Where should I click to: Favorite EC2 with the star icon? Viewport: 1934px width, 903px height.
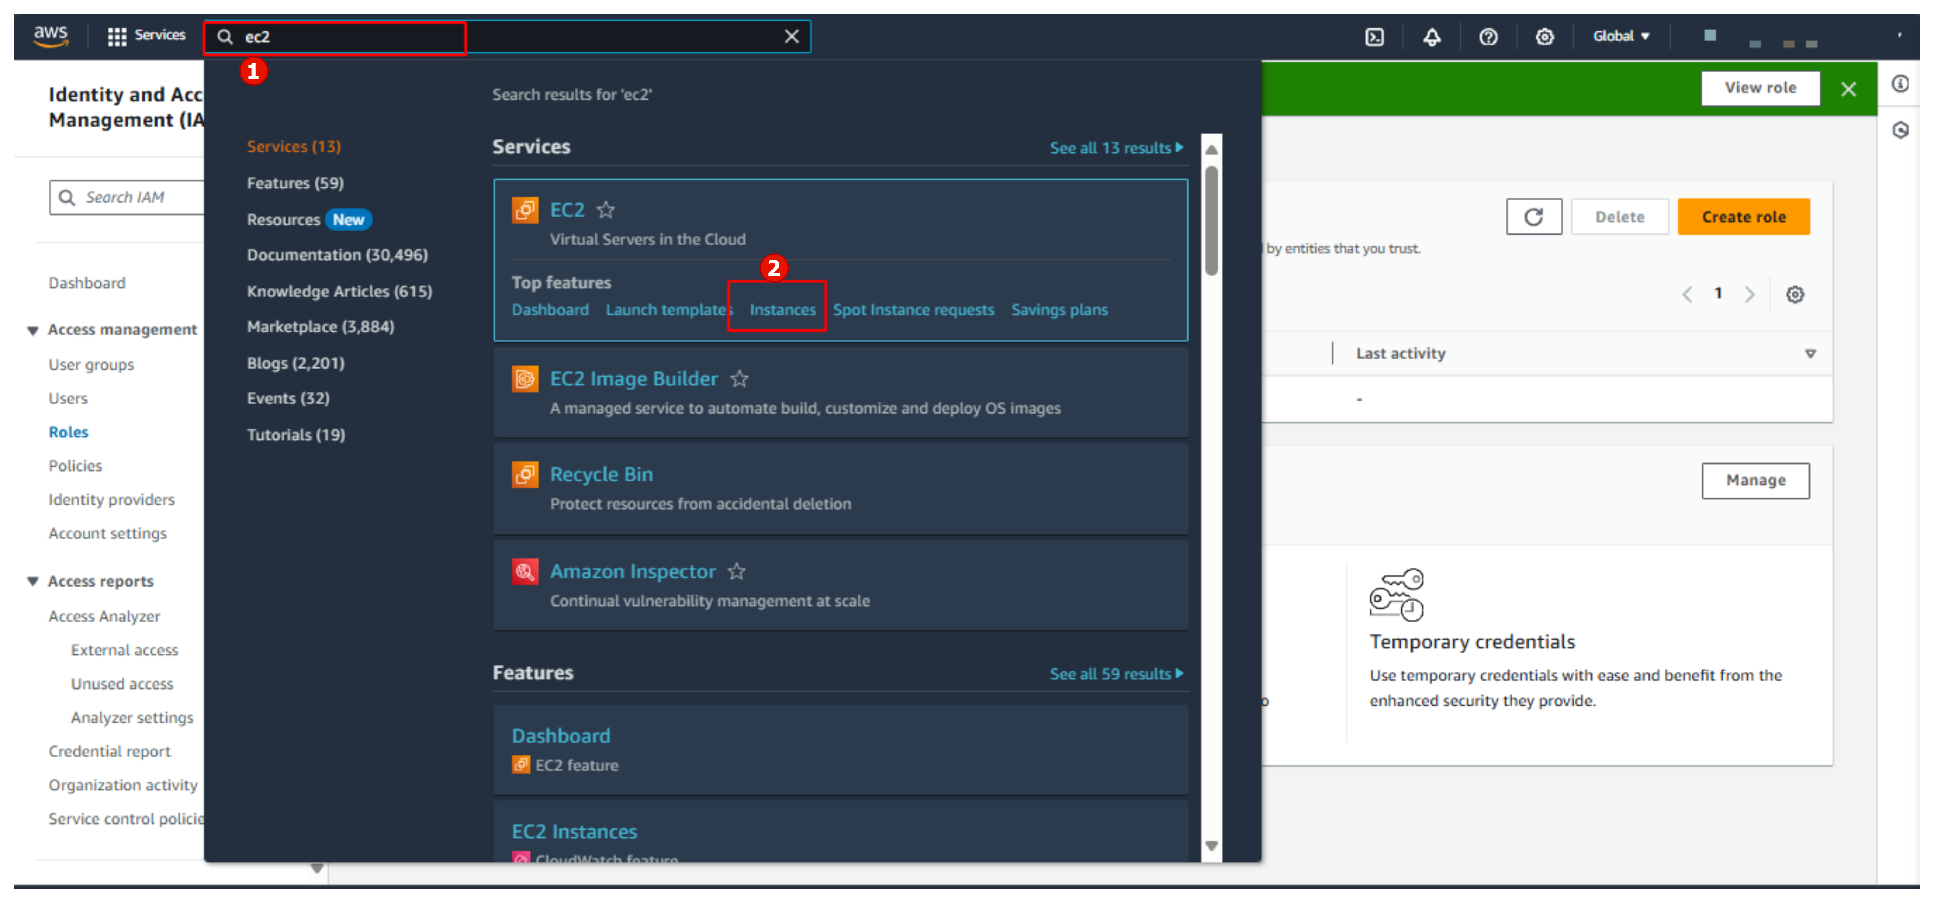click(x=605, y=210)
